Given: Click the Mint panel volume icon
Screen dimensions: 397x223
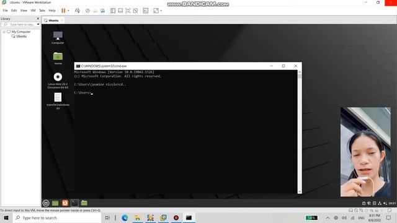Looking at the screenshot, I should click(385, 203).
